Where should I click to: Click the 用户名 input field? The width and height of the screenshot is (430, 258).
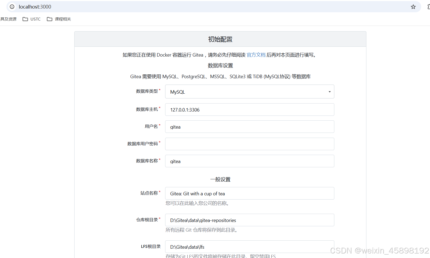[x=250, y=126]
